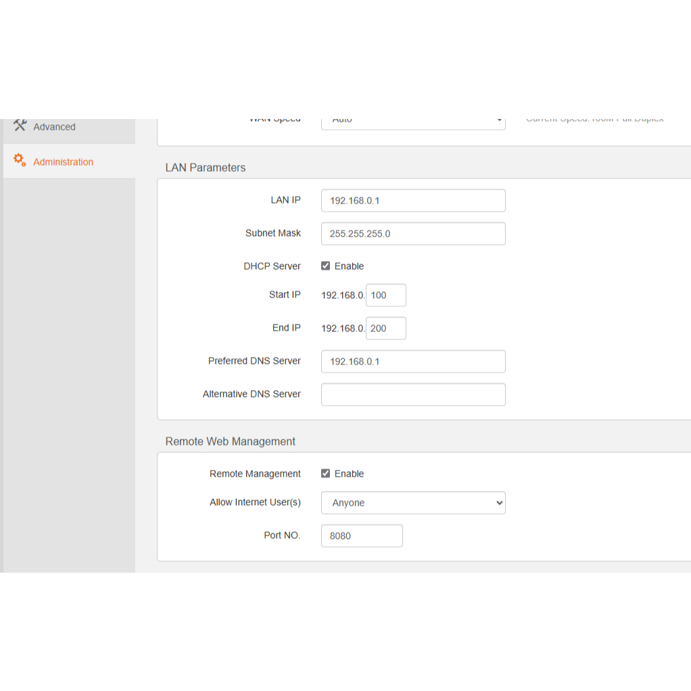Disable the Remote Management checkbox
The image size is (691, 691).
(x=326, y=474)
